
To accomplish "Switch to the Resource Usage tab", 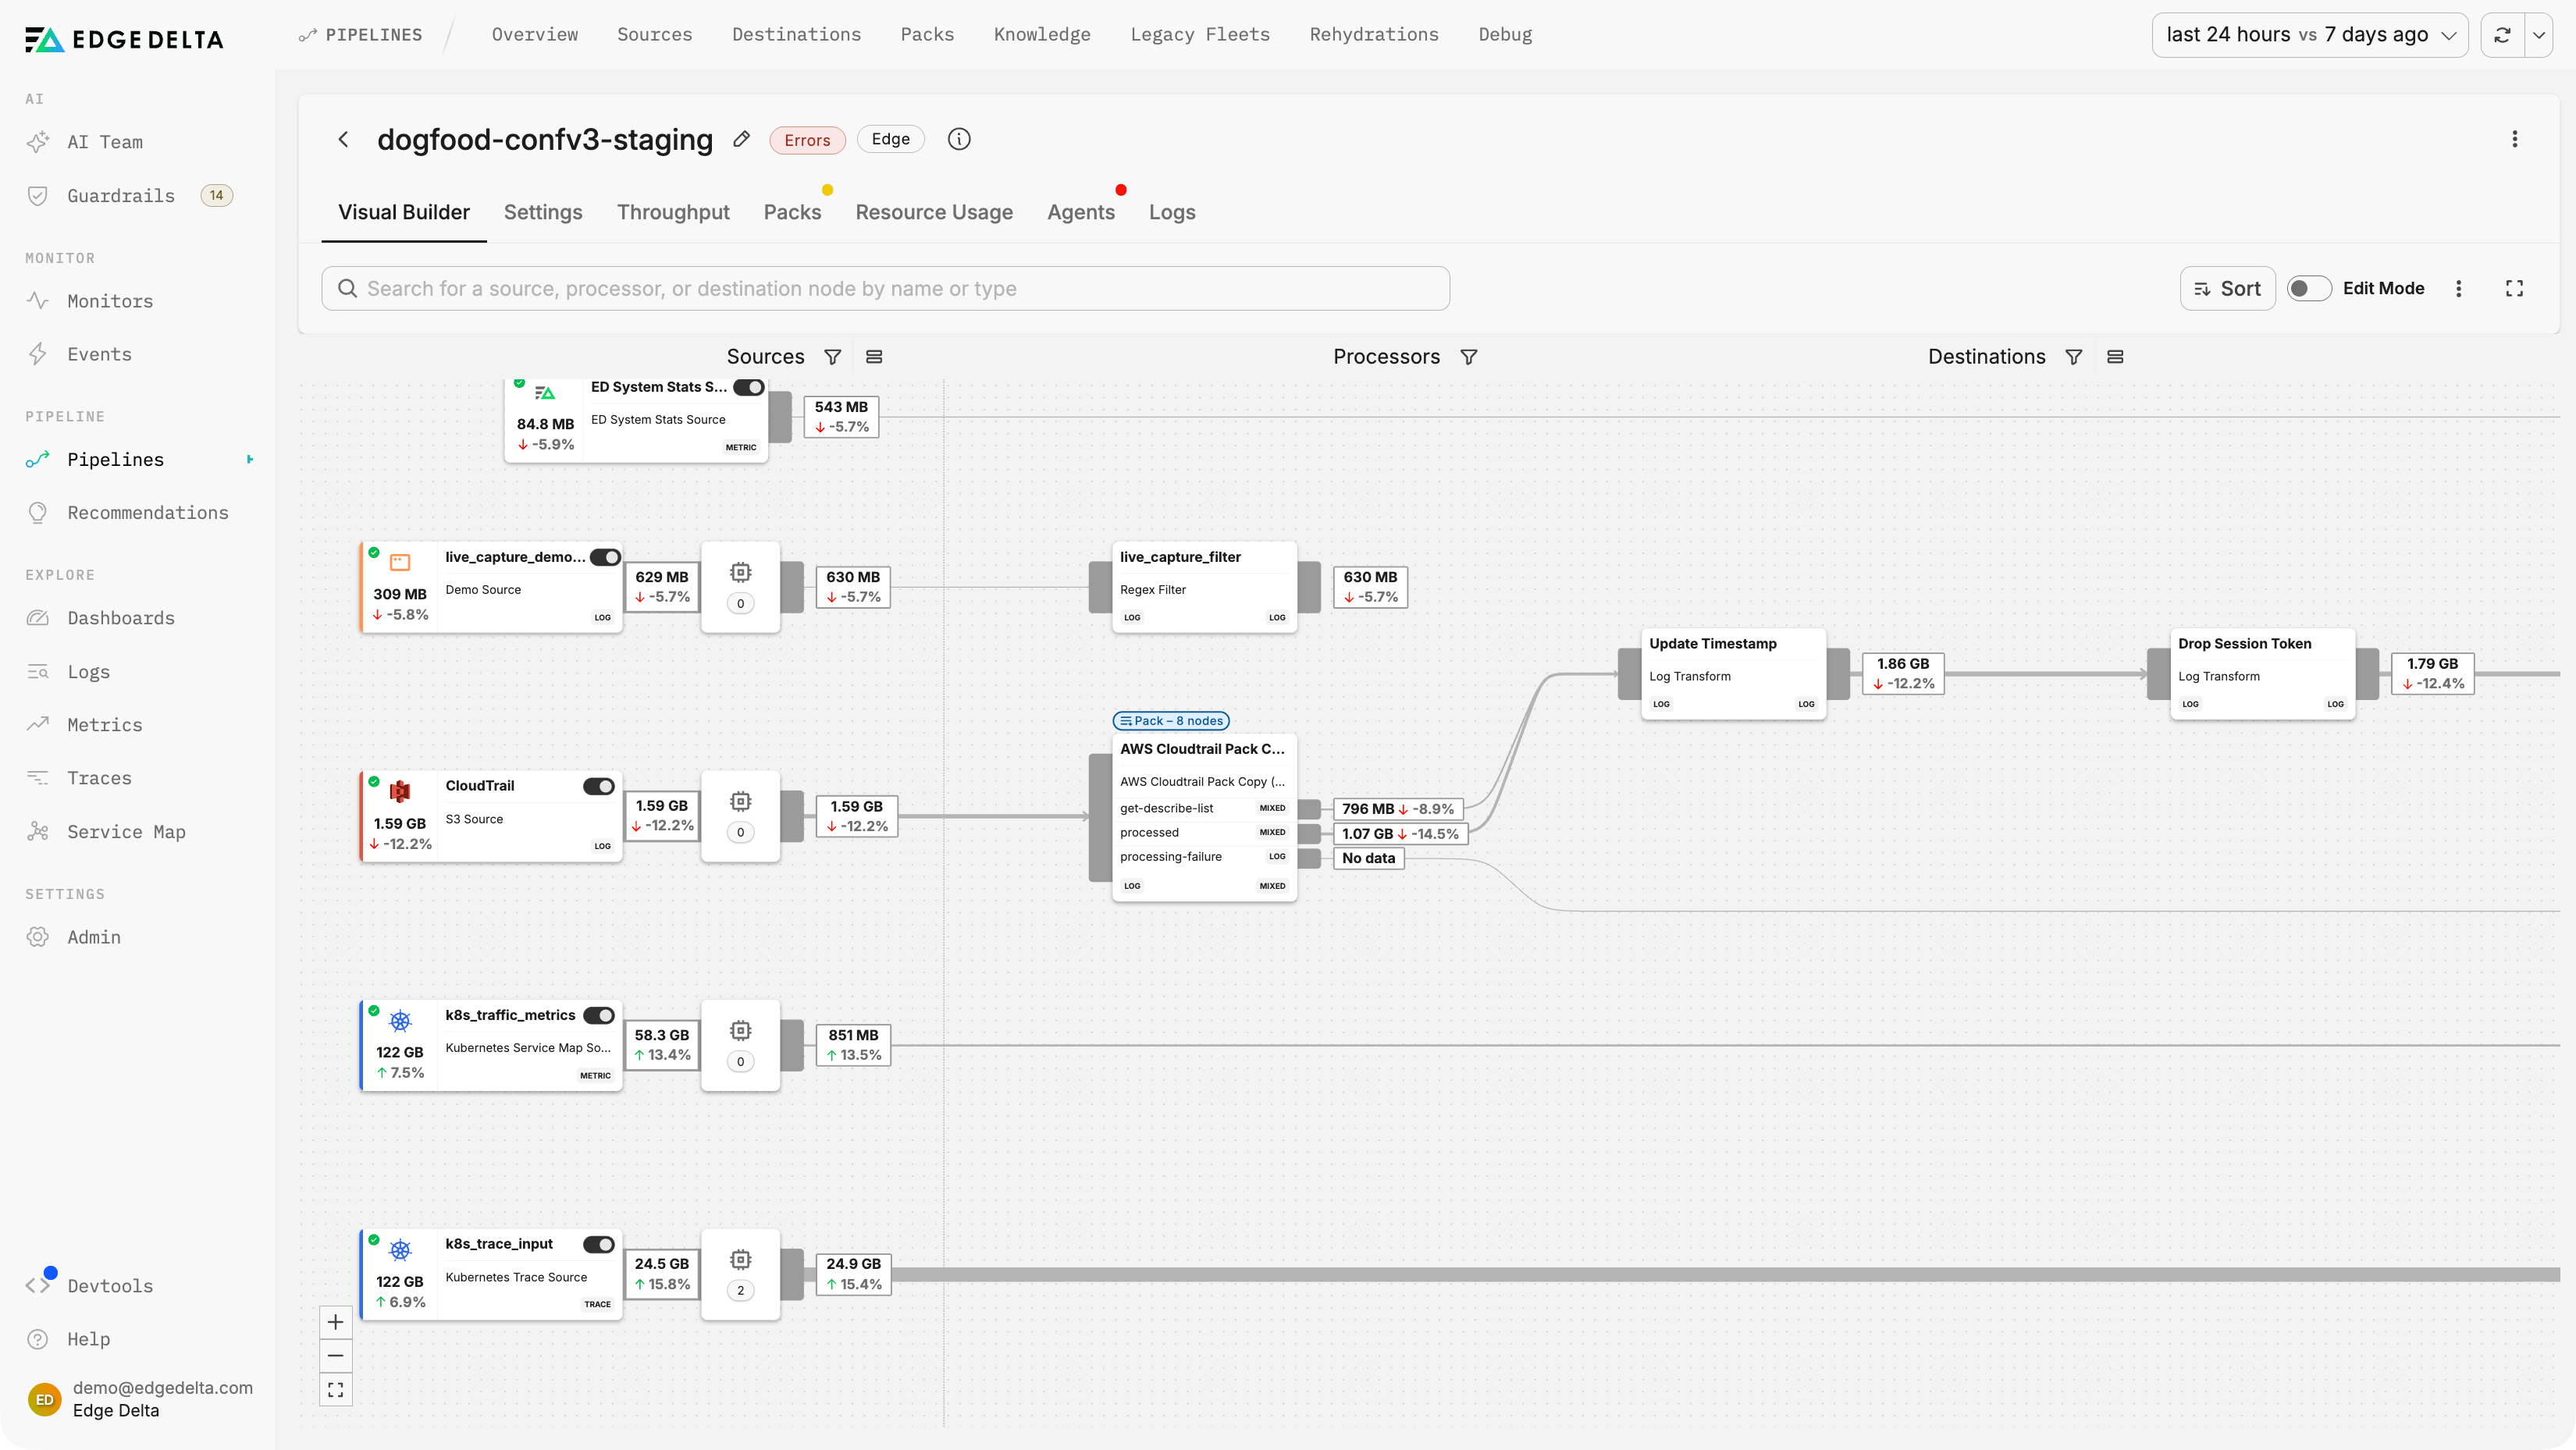I will coord(934,212).
